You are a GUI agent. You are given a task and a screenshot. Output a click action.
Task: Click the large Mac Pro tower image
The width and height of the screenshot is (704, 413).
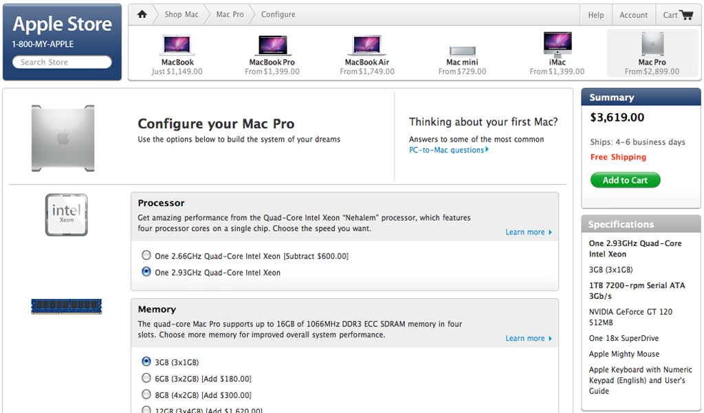[x=63, y=138]
